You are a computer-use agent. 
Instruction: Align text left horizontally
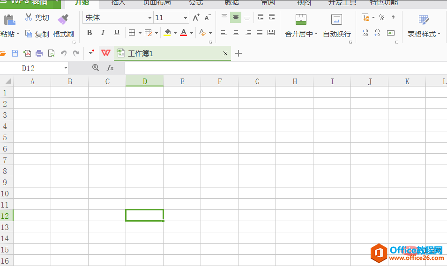point(224,33)
